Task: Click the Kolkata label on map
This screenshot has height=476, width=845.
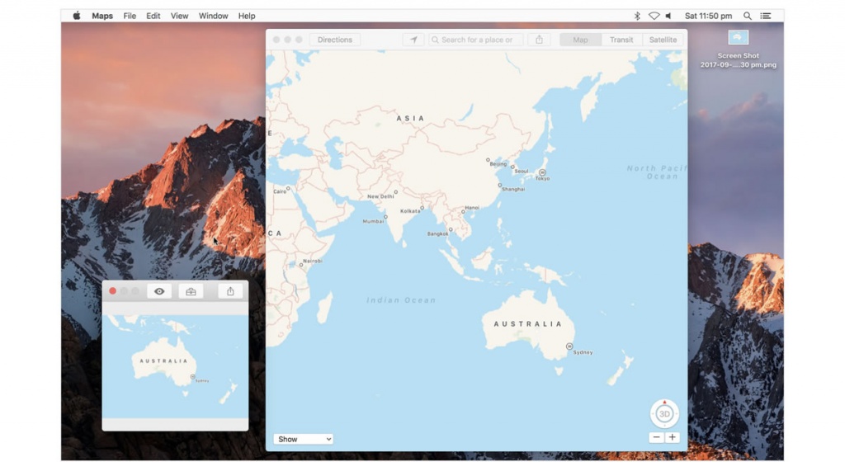Action: [409, 211]
